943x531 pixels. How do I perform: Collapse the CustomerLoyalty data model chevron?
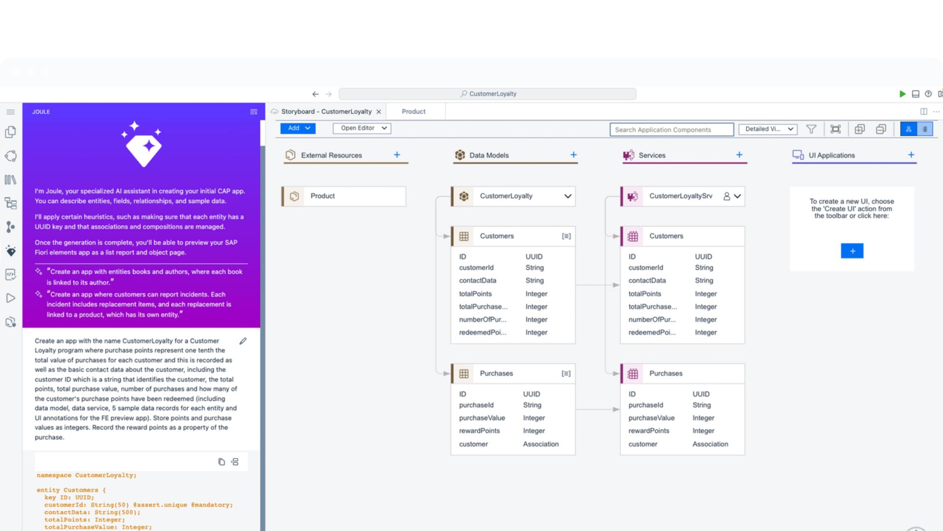[x=568, y=196]
